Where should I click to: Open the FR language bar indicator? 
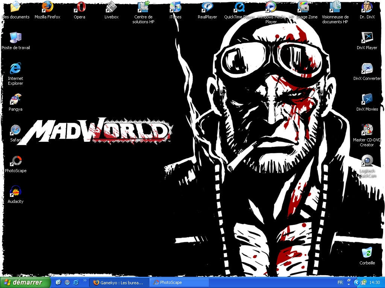(340, 283)
